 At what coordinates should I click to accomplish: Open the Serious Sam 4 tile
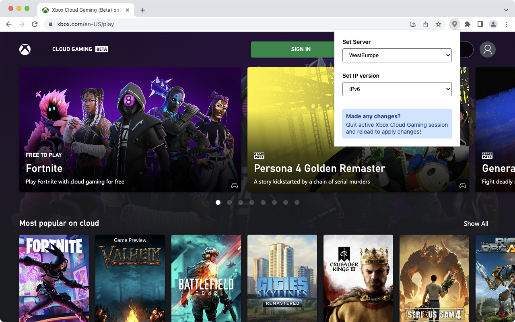point(434,278)
